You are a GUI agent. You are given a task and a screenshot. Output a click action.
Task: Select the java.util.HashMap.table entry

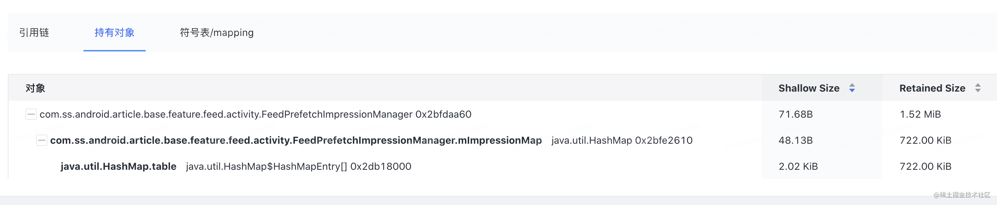pyautogui.click(x=118, y=167)
